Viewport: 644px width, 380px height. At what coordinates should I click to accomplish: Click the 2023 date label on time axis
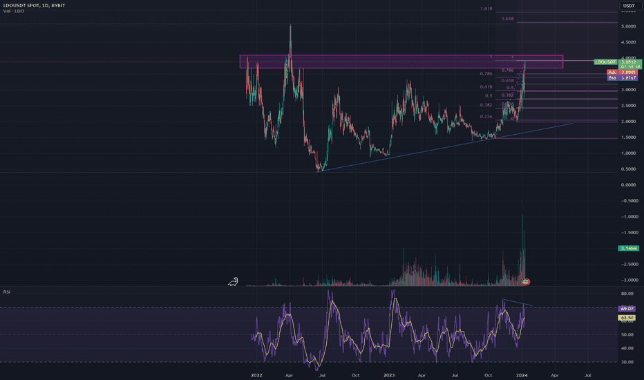point(389,375)
